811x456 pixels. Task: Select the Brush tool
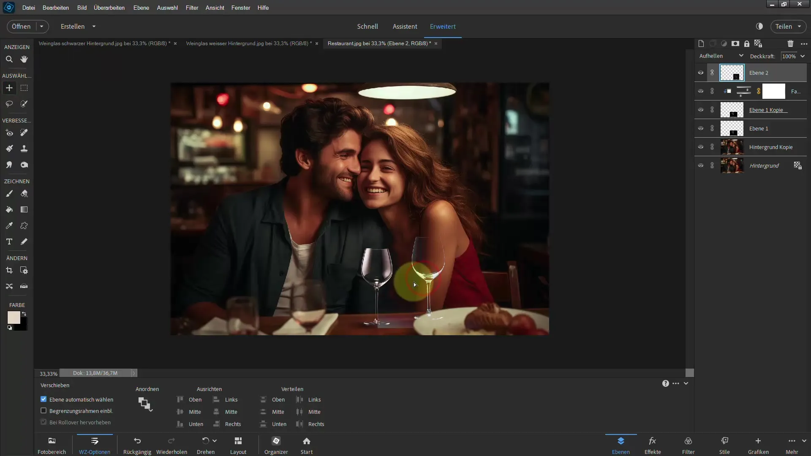[x=9, y=193]
